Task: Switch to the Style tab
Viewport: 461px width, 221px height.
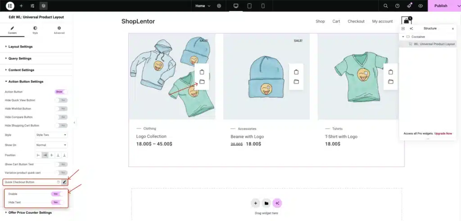Action: tap(35, 30)
